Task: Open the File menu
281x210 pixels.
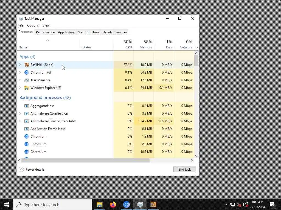Action: point(21,25)
